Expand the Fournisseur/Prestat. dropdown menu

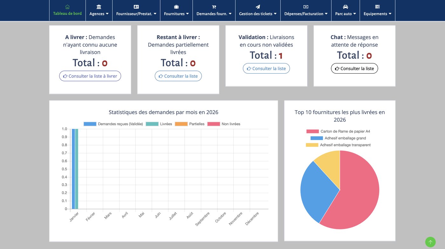click(x=136, y=10)
